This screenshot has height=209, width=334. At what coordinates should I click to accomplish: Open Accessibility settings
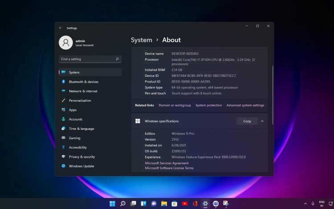tap(77, 147)
